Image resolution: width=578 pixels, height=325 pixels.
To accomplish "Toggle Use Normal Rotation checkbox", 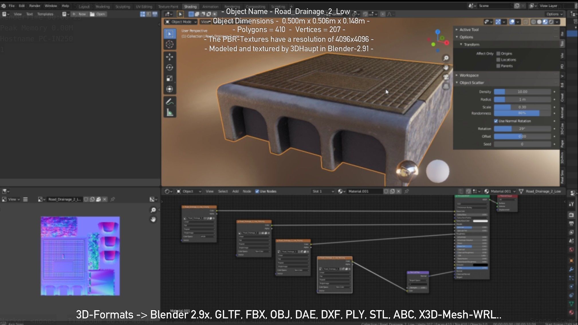I will 496,121.
